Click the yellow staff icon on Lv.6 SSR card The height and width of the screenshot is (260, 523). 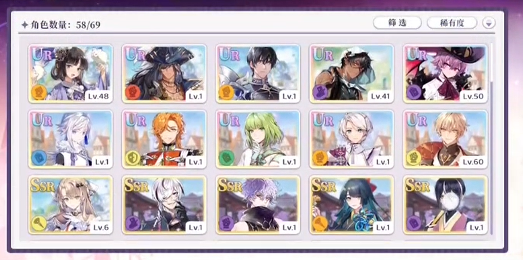pos(39,224)
